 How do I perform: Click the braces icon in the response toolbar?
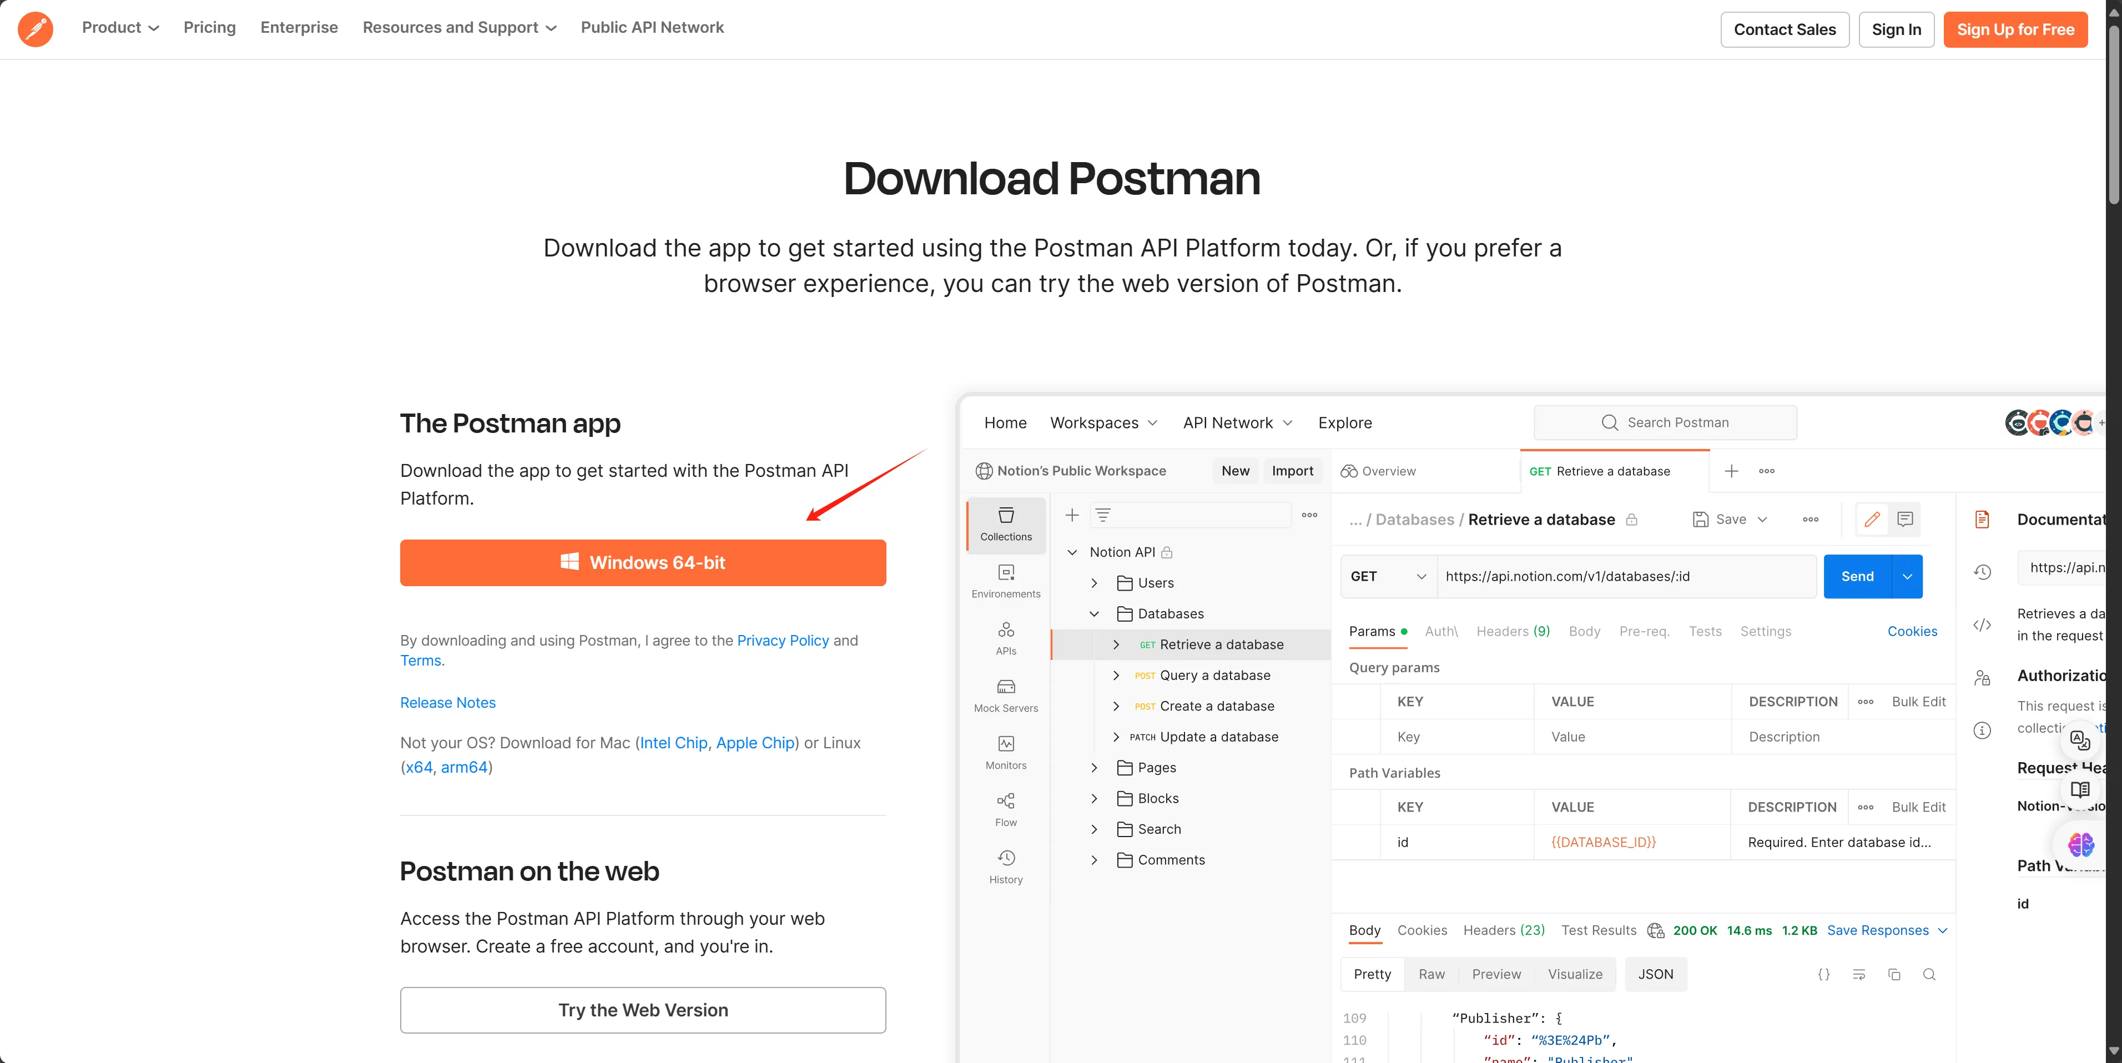tap(1824, 975)
